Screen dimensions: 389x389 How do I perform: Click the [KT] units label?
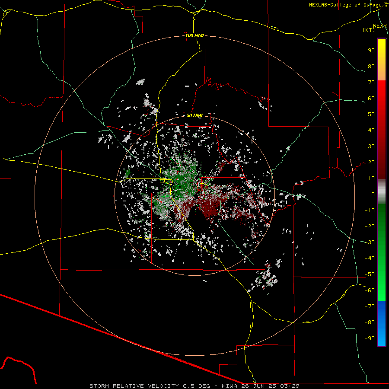(369, 30)
